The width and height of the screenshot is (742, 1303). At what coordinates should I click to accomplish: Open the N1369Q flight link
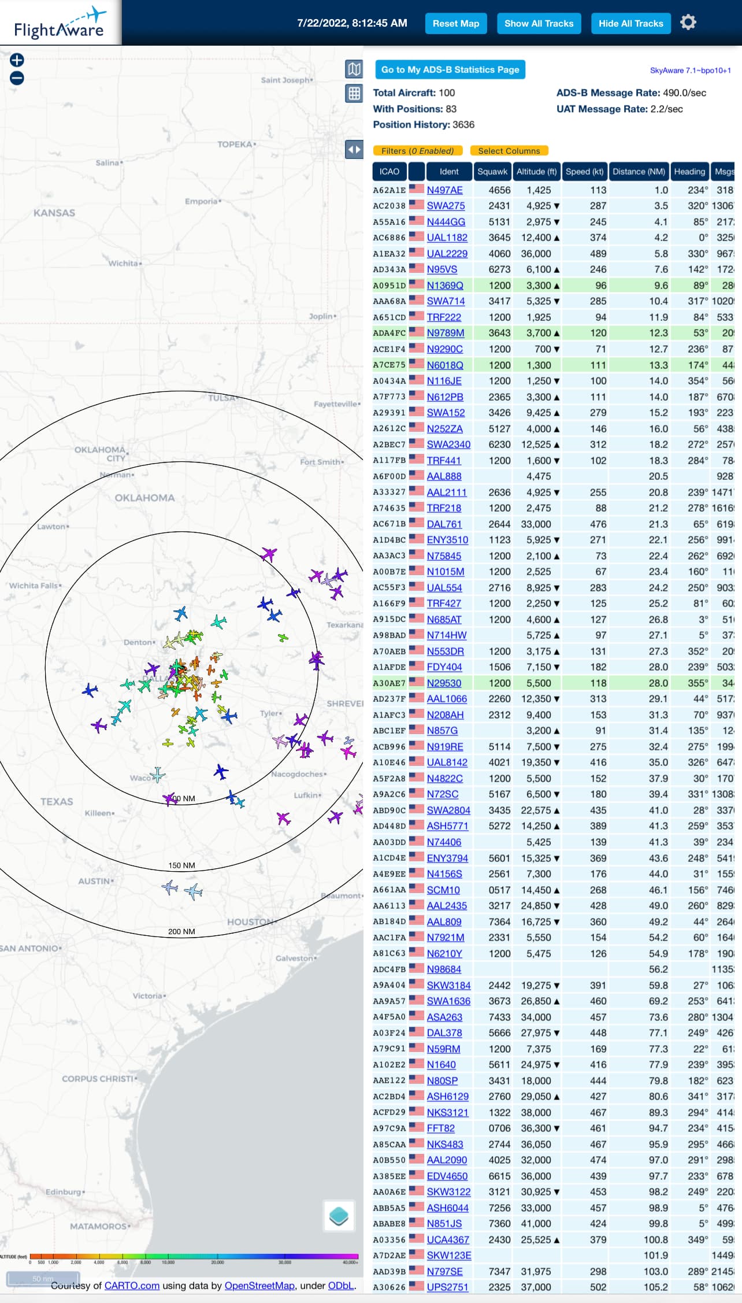(445, 286)
